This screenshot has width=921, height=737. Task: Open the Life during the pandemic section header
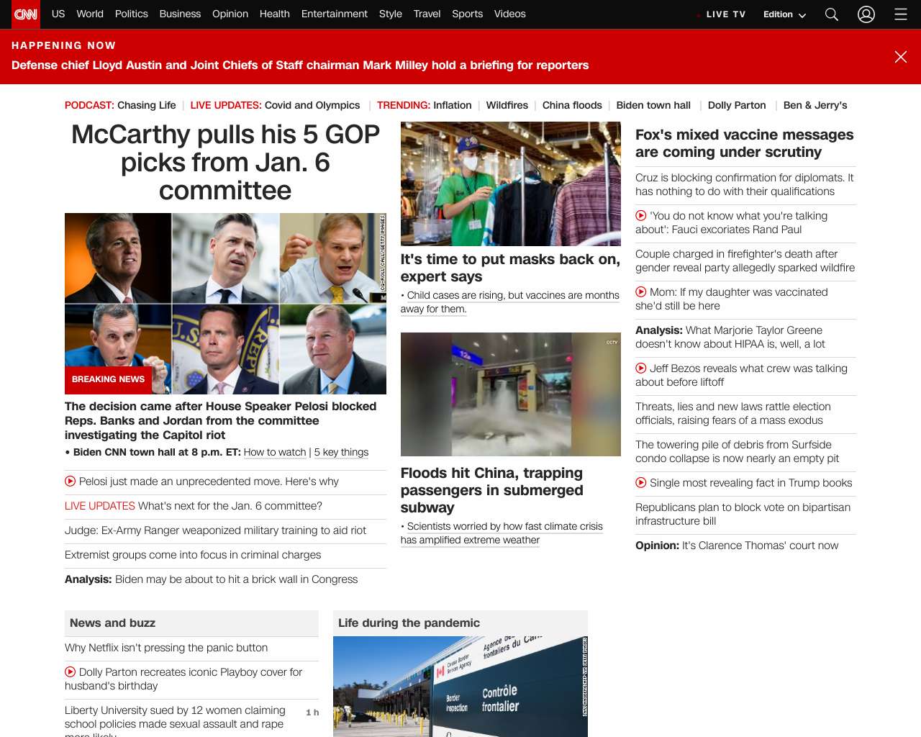coord(409,623)
